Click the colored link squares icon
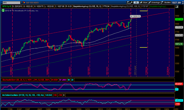This screenshot has width=184, height=110. tap(24, 3)
